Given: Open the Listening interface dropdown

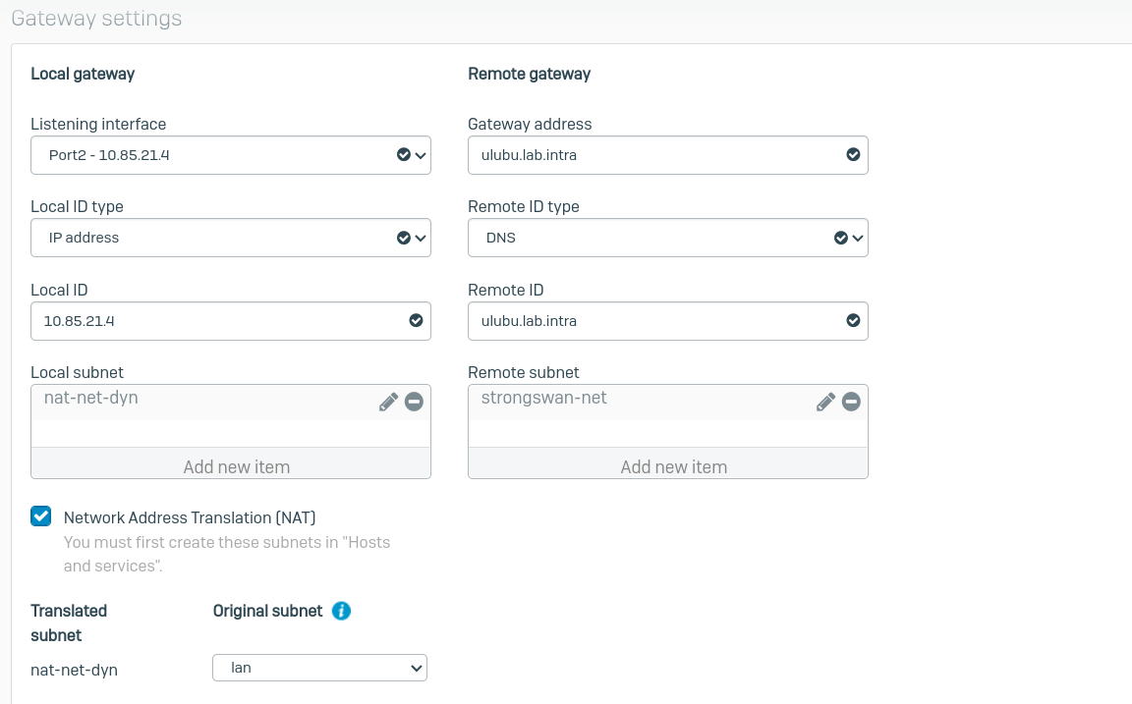Looking at the screenshot, I should pos(230,155).
